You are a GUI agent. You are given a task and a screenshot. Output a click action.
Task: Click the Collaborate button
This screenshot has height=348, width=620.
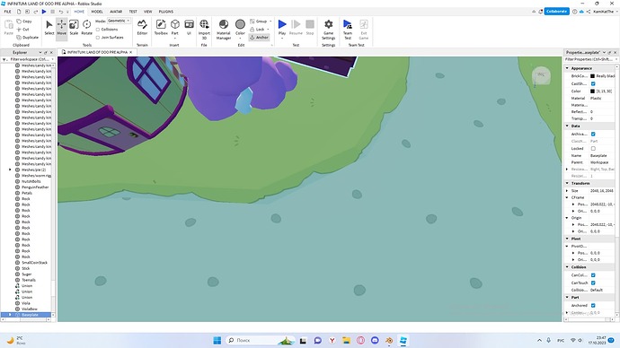[x=556, y=12]
